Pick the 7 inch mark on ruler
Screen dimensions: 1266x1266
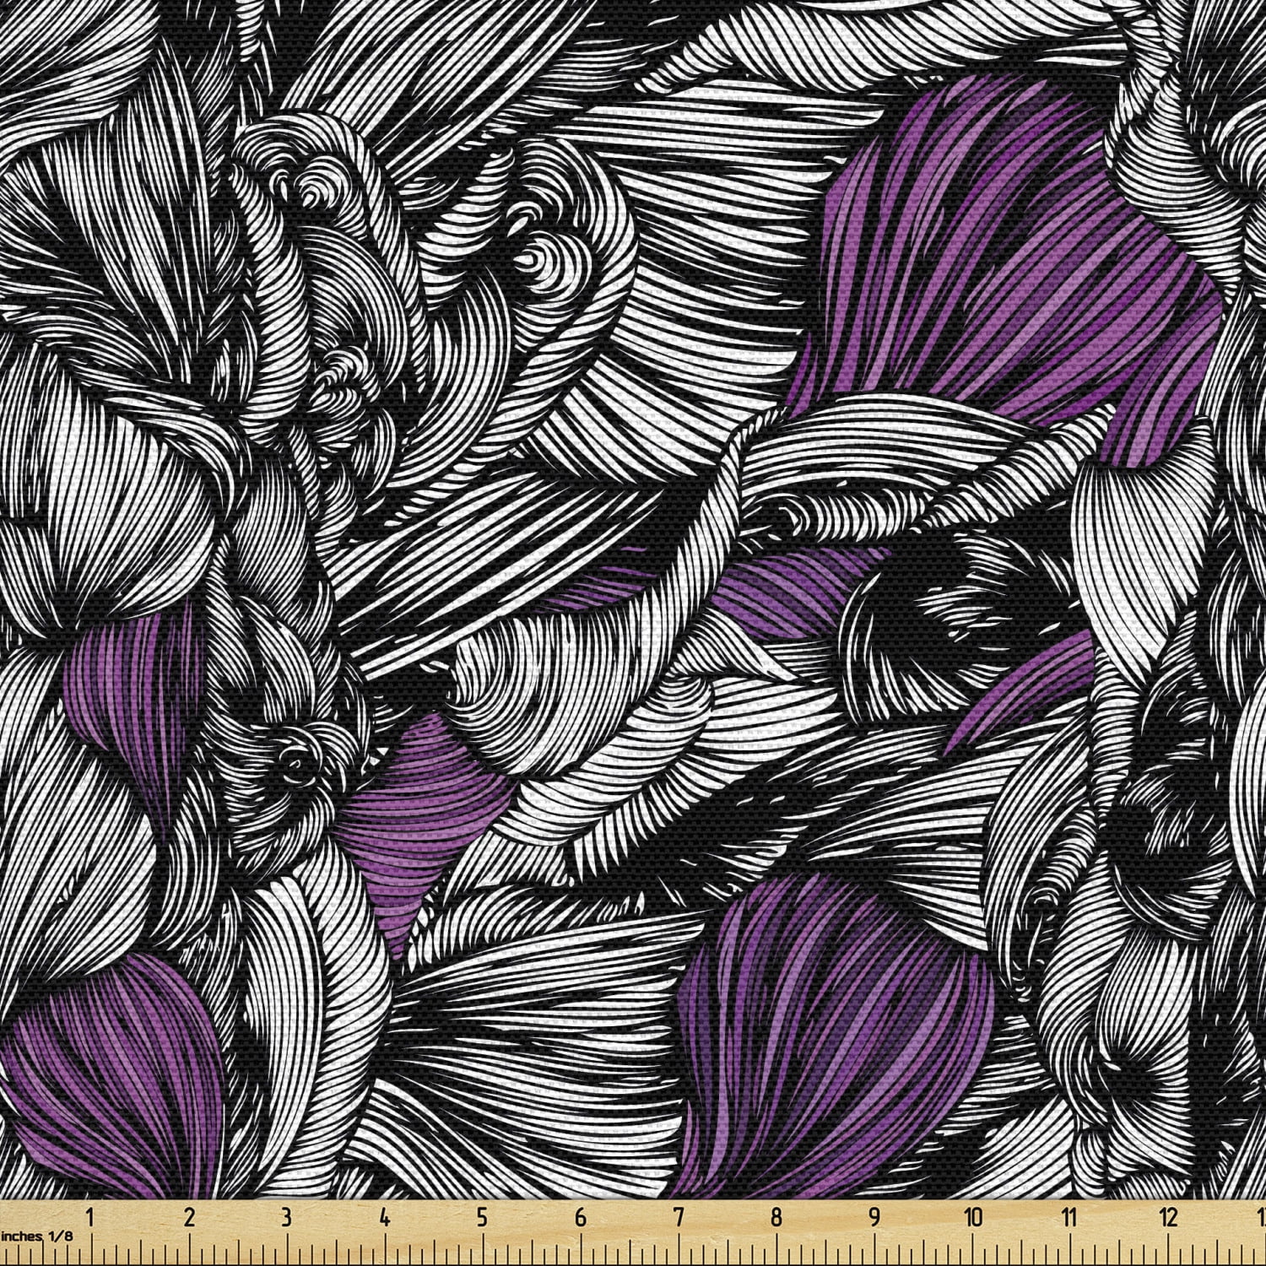679,1218
